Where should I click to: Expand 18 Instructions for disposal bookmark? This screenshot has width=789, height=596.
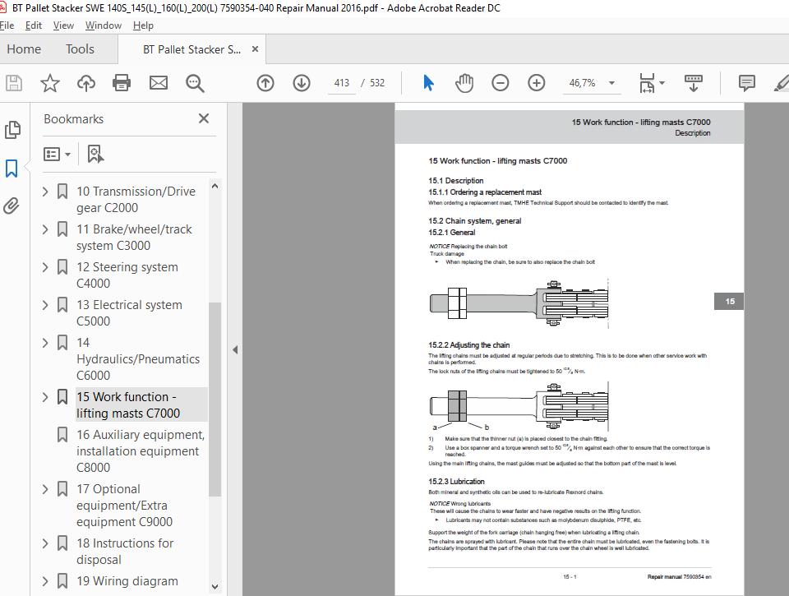(45, 543)
